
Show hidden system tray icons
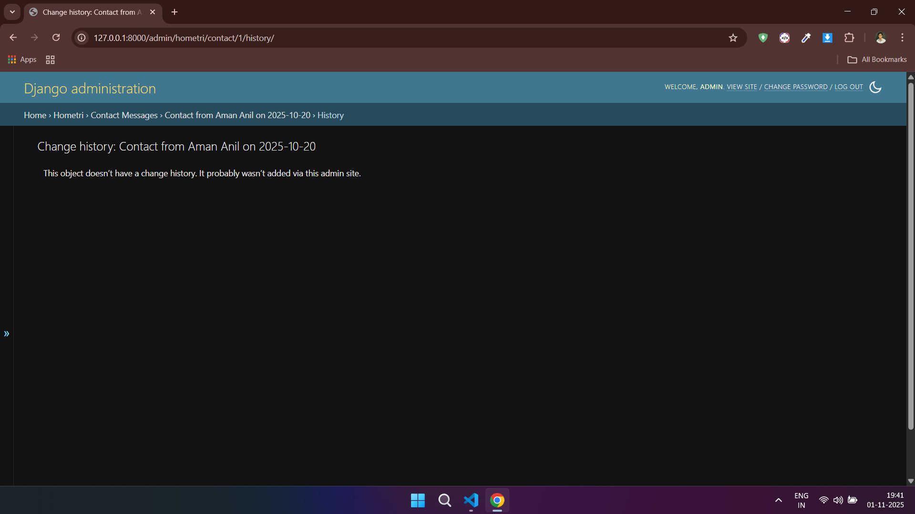coord(778,500)
